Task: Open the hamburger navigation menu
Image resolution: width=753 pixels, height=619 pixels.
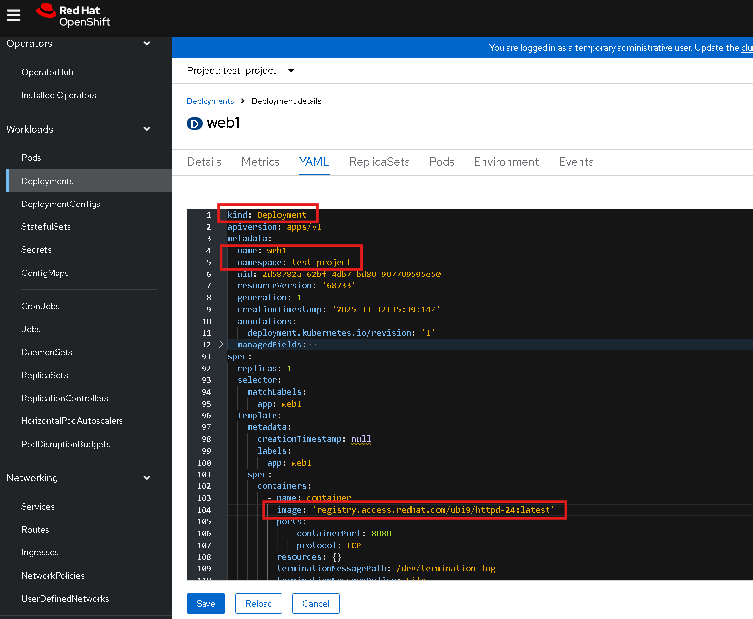Action: coord(14,16)
